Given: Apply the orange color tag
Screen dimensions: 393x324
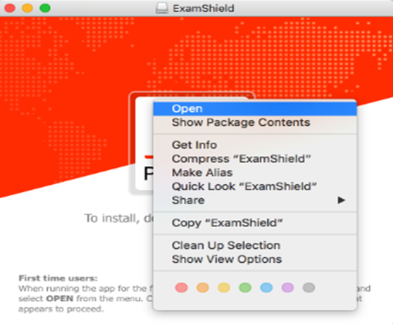Looking at the screenshot, I should pos(203,287).
